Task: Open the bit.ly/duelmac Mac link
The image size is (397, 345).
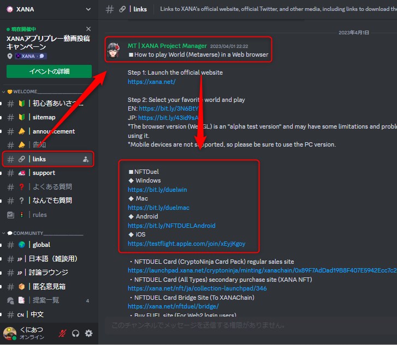Action: 158,208
